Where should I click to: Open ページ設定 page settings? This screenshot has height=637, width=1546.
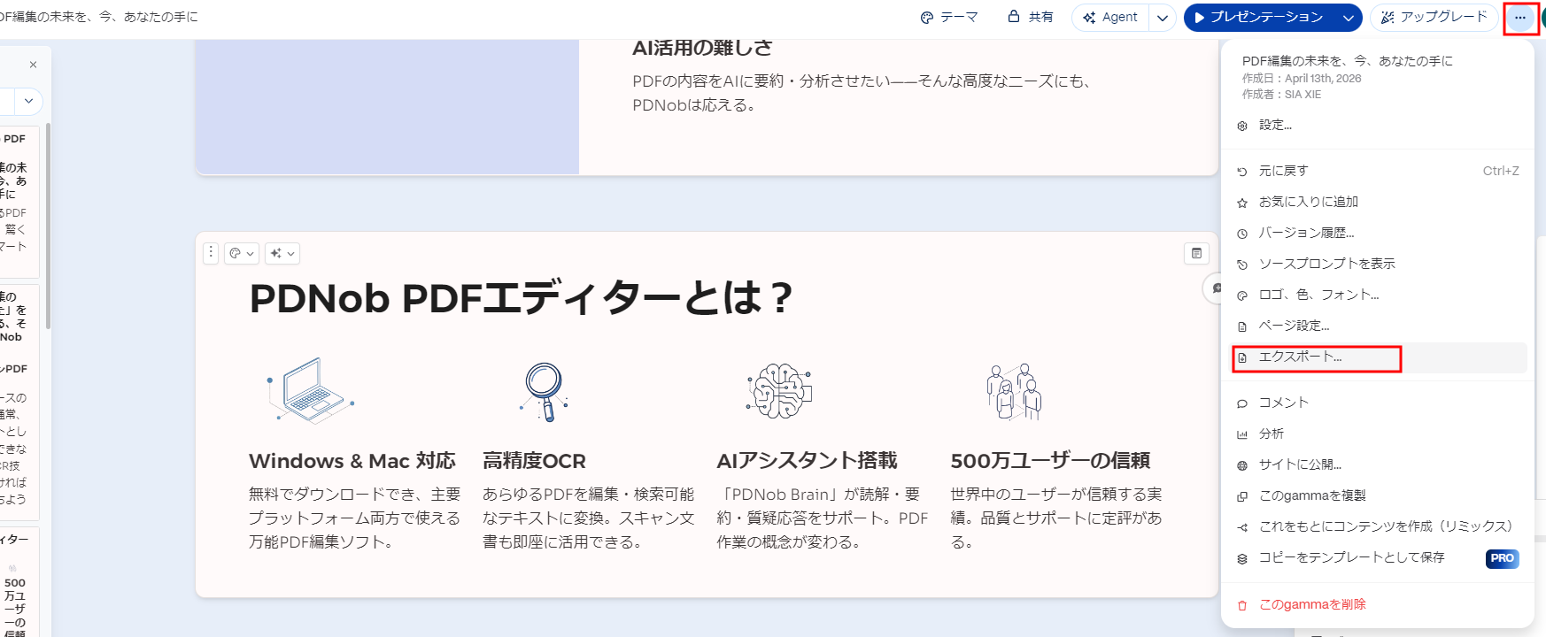point(1378,326)
